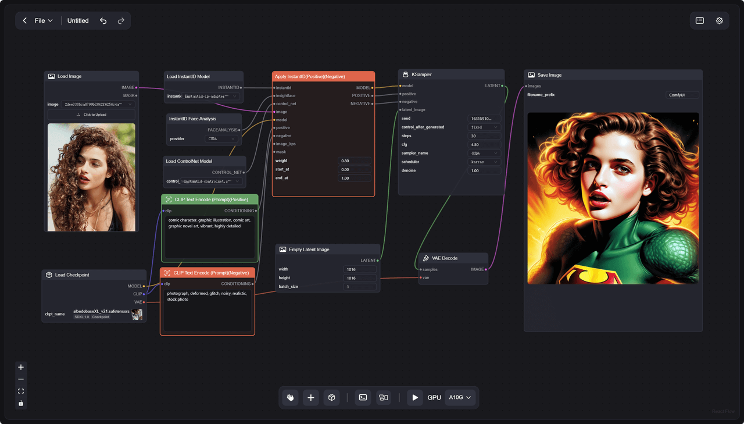The height and width of the screenshot is (424, 744).
Task: Edit the KSampler seed field
Action: [485, 119]
